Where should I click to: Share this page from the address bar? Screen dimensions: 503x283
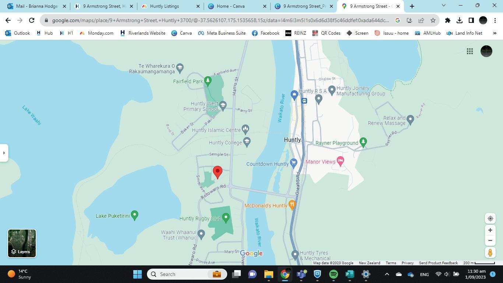click(x=421, y=21)
